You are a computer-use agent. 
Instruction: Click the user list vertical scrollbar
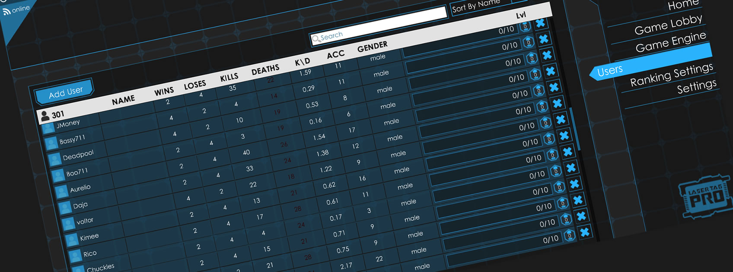[575, 129]
